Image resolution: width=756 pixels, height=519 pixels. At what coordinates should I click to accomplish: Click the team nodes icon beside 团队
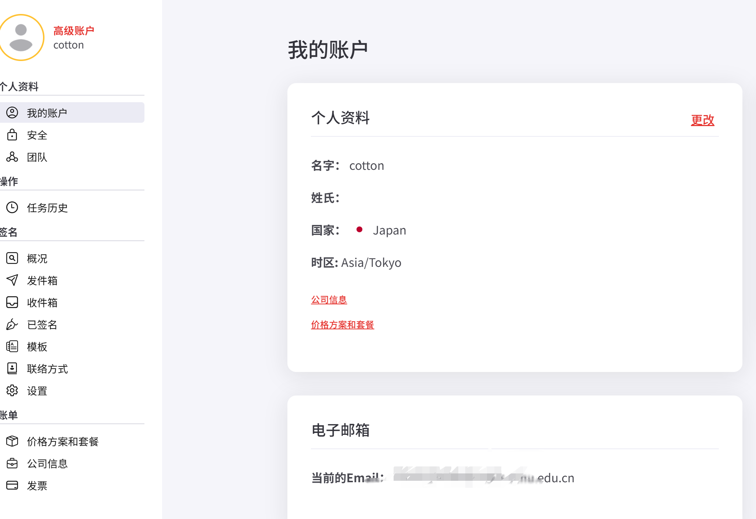point(12,157)
